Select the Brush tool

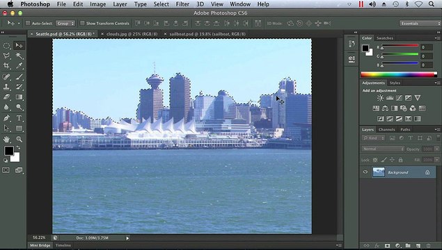click(19, 76)
